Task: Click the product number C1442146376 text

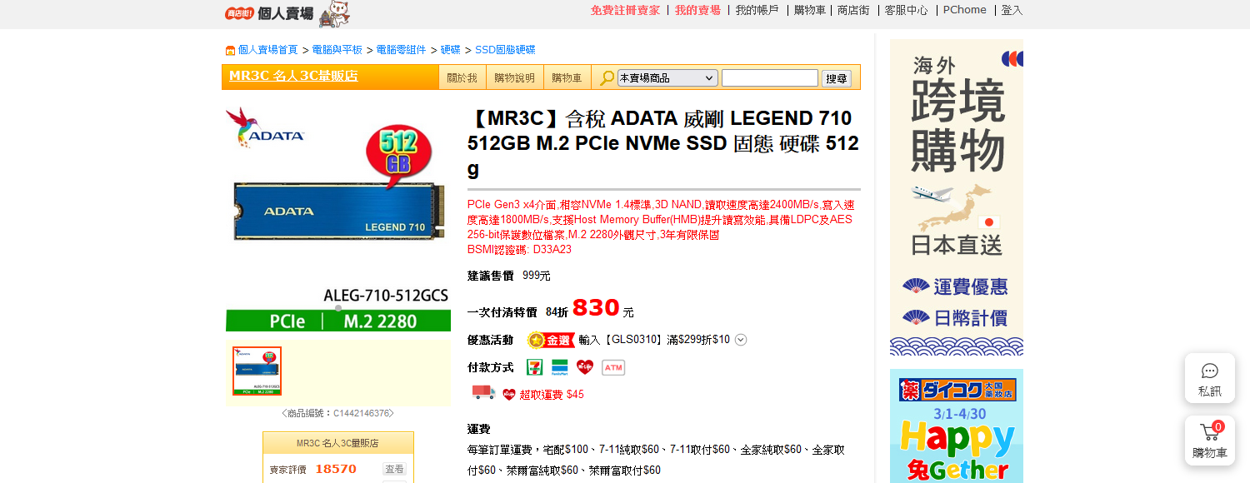Action: click(x=362, y=413)
